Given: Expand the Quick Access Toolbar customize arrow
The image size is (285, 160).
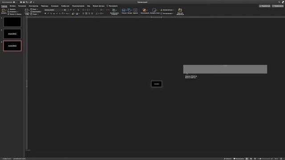Looking at the screenshot, I should pyautogui.click(x=34, y=2).
